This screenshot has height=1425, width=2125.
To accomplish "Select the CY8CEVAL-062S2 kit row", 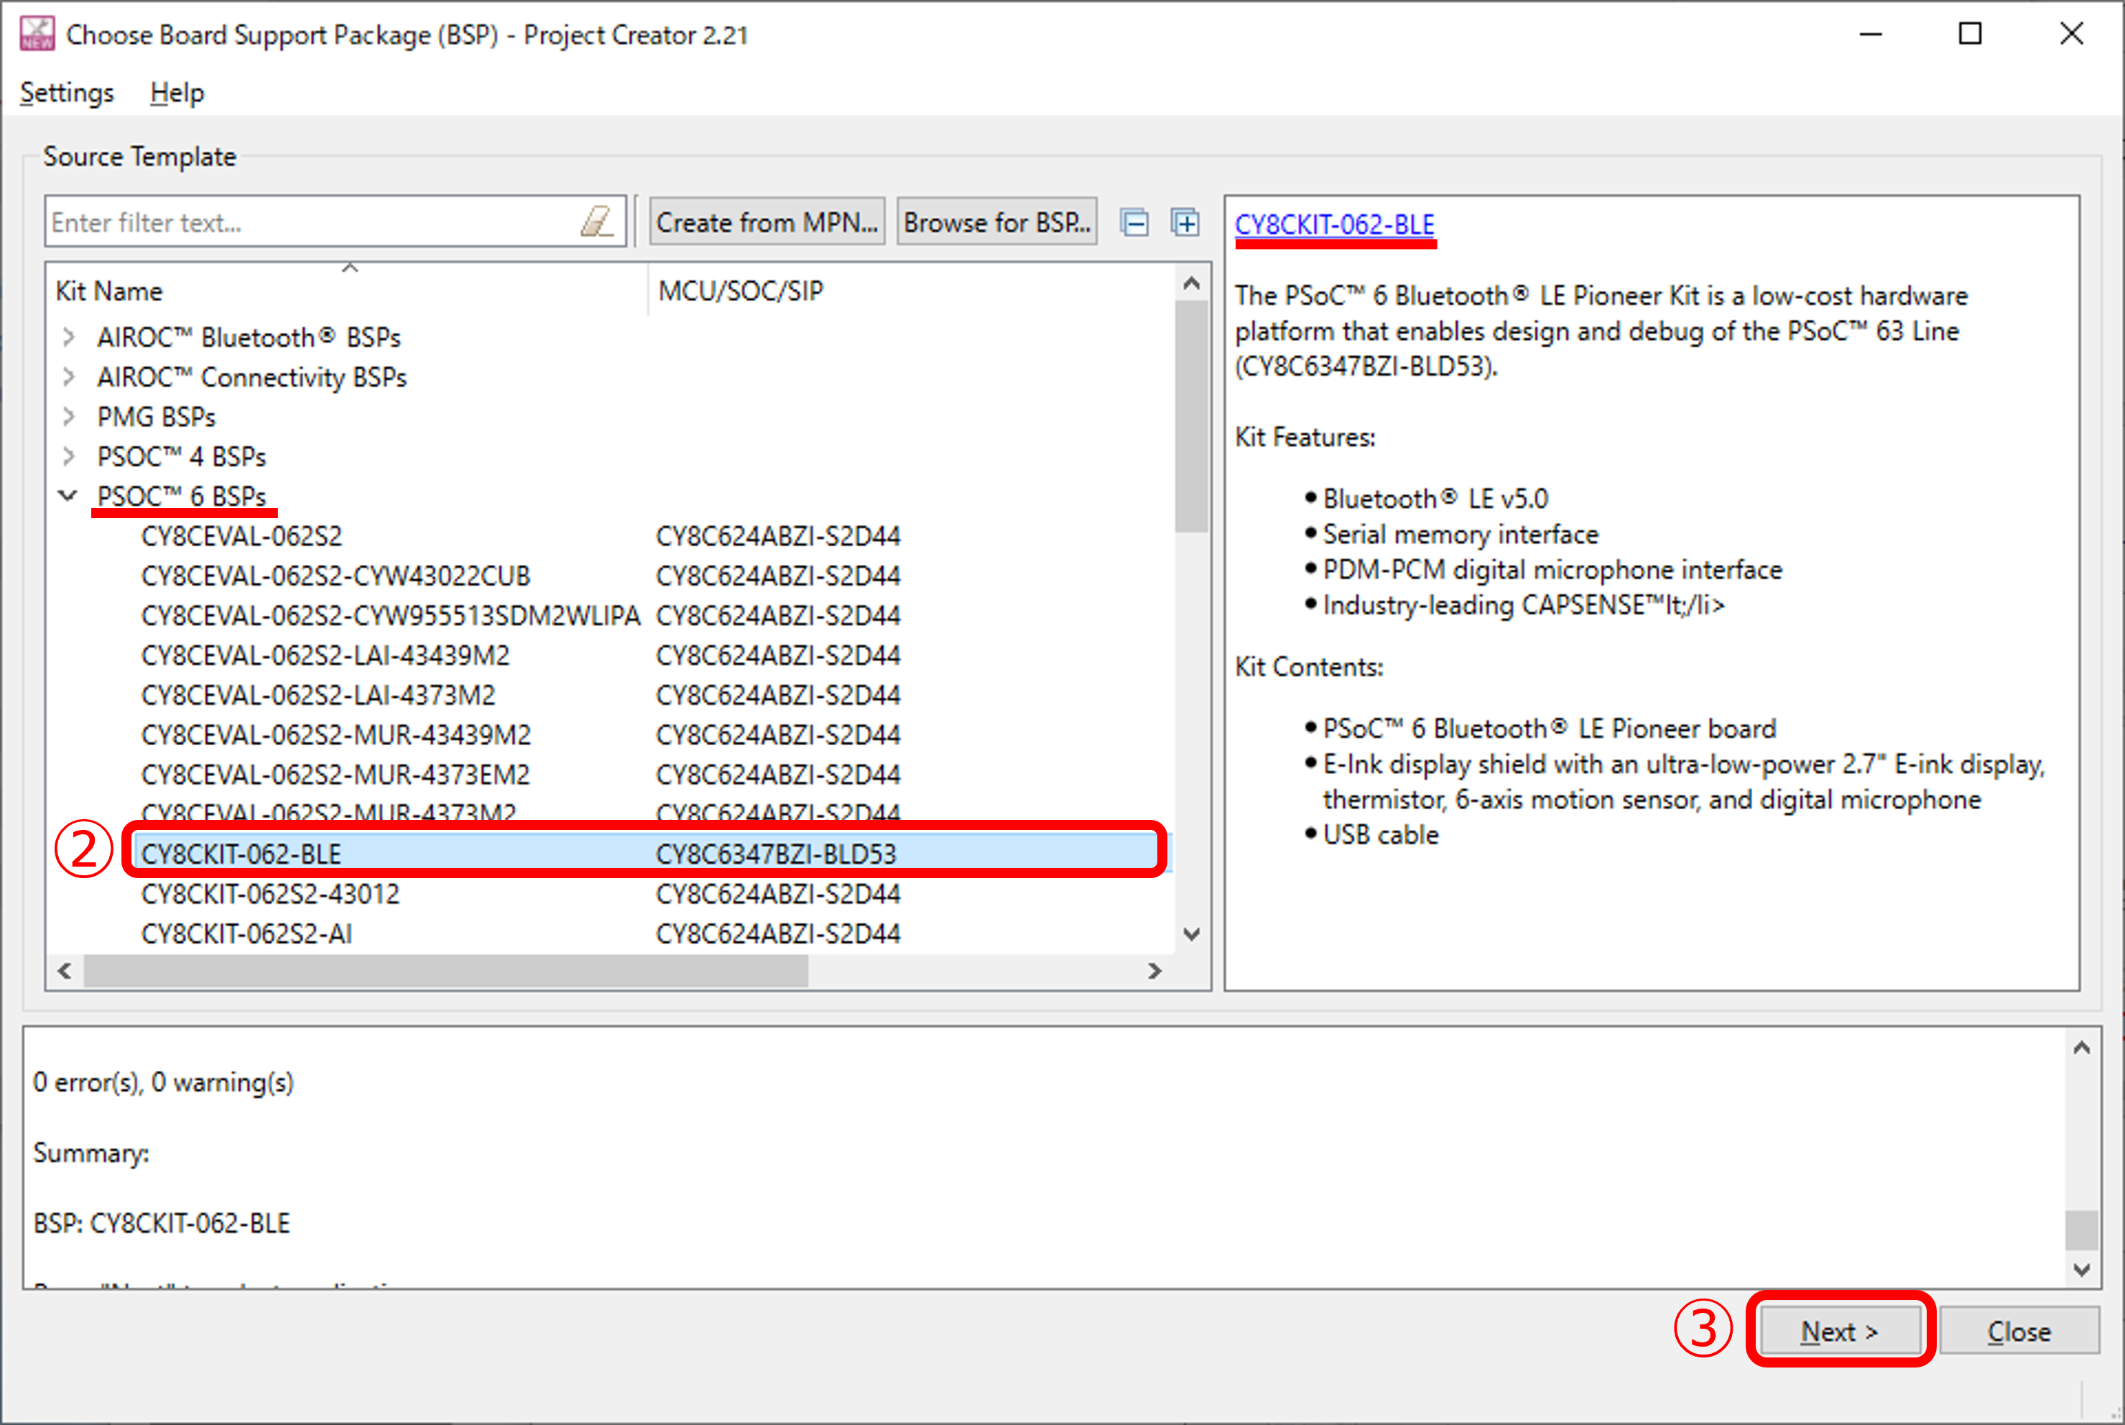I will pos(610,536).
